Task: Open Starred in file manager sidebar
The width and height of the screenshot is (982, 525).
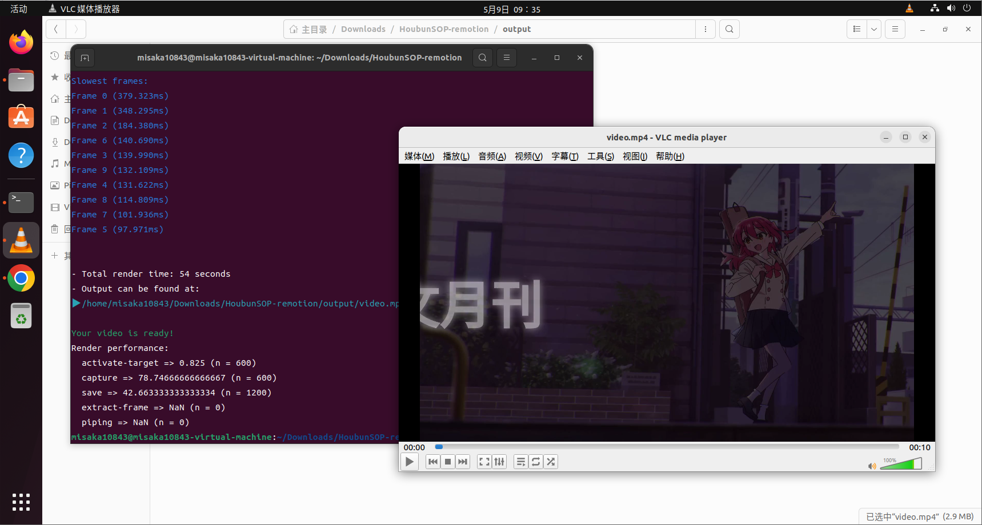Action: 60,77
